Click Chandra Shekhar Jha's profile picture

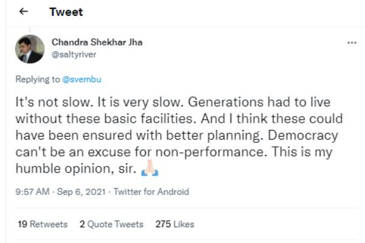tap(29, 49)
